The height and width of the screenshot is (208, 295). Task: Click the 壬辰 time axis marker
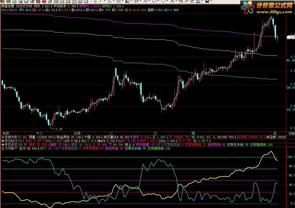[x=77, y=133]
